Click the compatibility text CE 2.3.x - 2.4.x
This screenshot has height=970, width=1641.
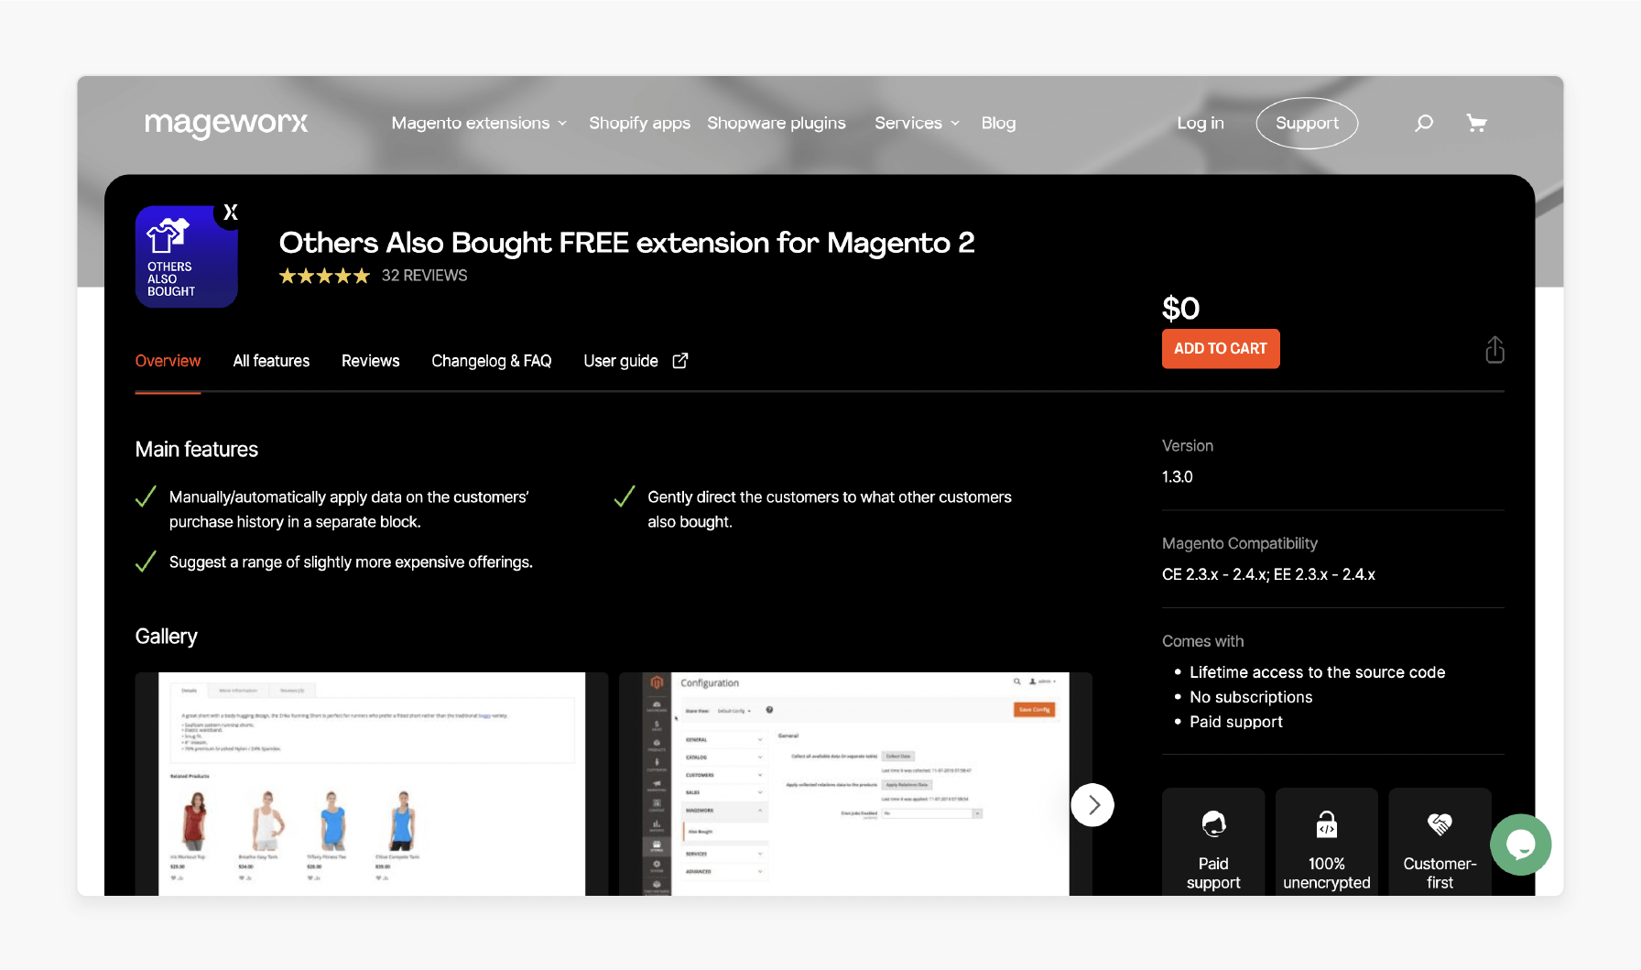[x=1268, y=574]
